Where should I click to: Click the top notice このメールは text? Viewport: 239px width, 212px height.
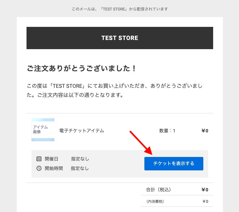[x=120, y=9]
